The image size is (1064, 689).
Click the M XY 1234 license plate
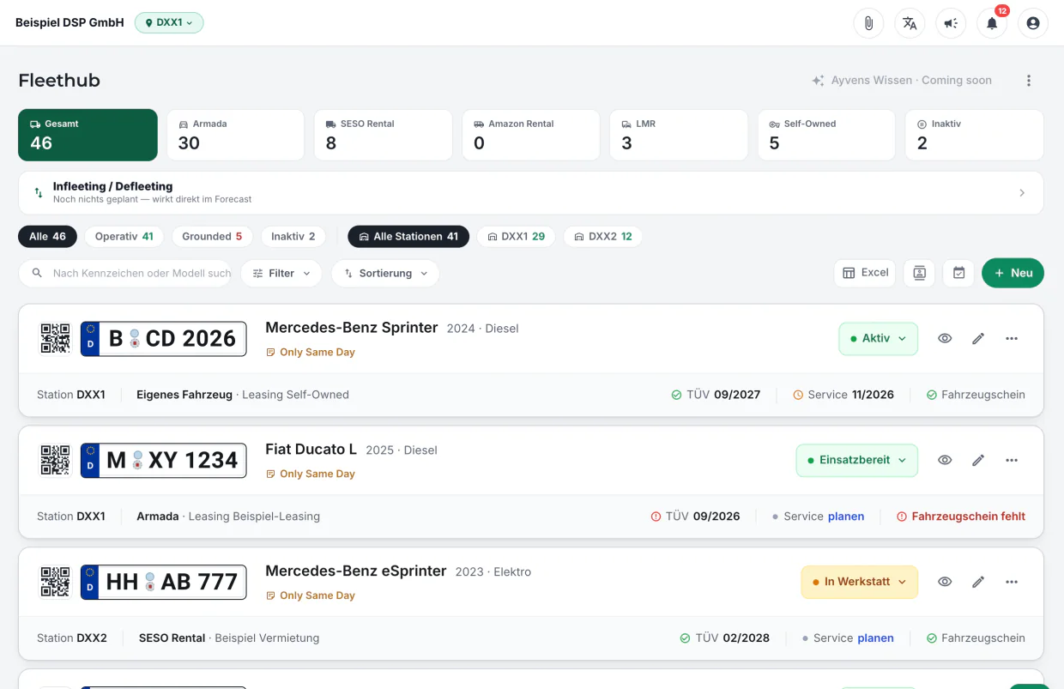pyautogui.click(x=163, y=460)
